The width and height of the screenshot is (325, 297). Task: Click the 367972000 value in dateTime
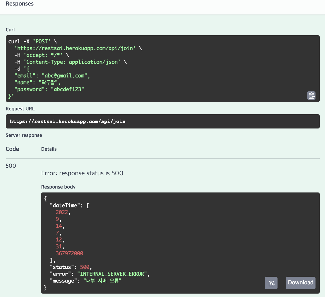pyautogui.click(x=70, y=253)
